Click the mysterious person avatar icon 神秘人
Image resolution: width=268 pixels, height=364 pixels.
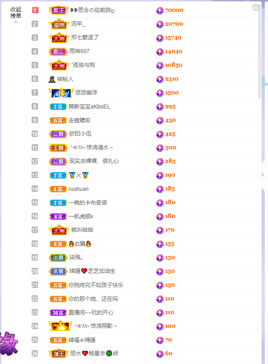click(x=52, y=79)
